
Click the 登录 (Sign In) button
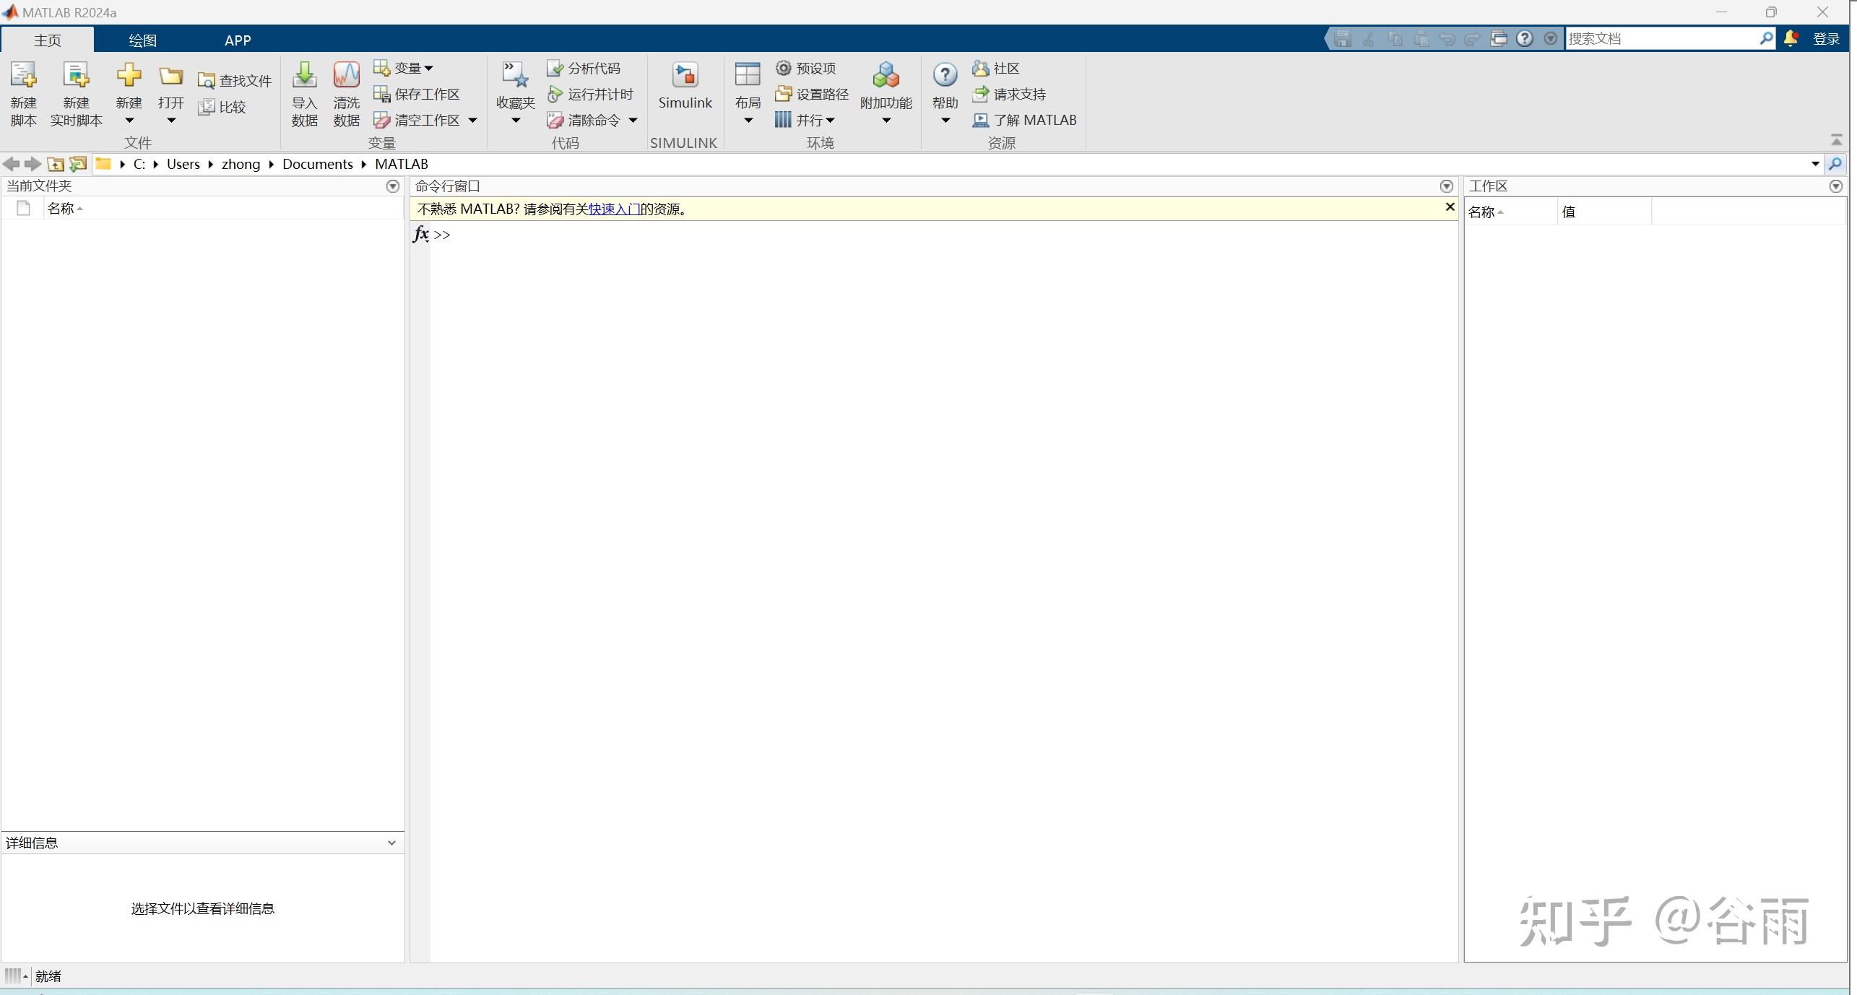click(1827, 38)
